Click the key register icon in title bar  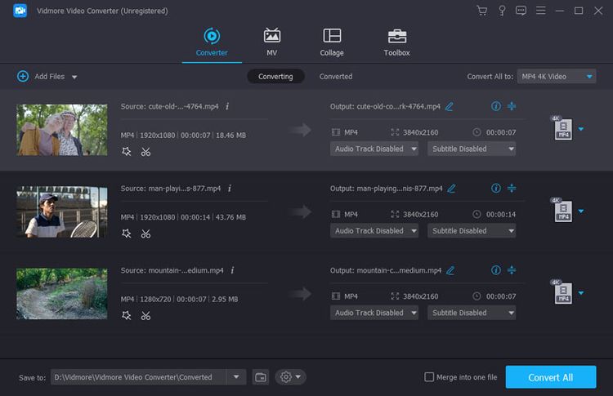point(502,11)
